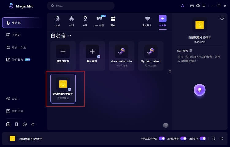
Task: Select the My customized voice card
Action: [121, 56]
